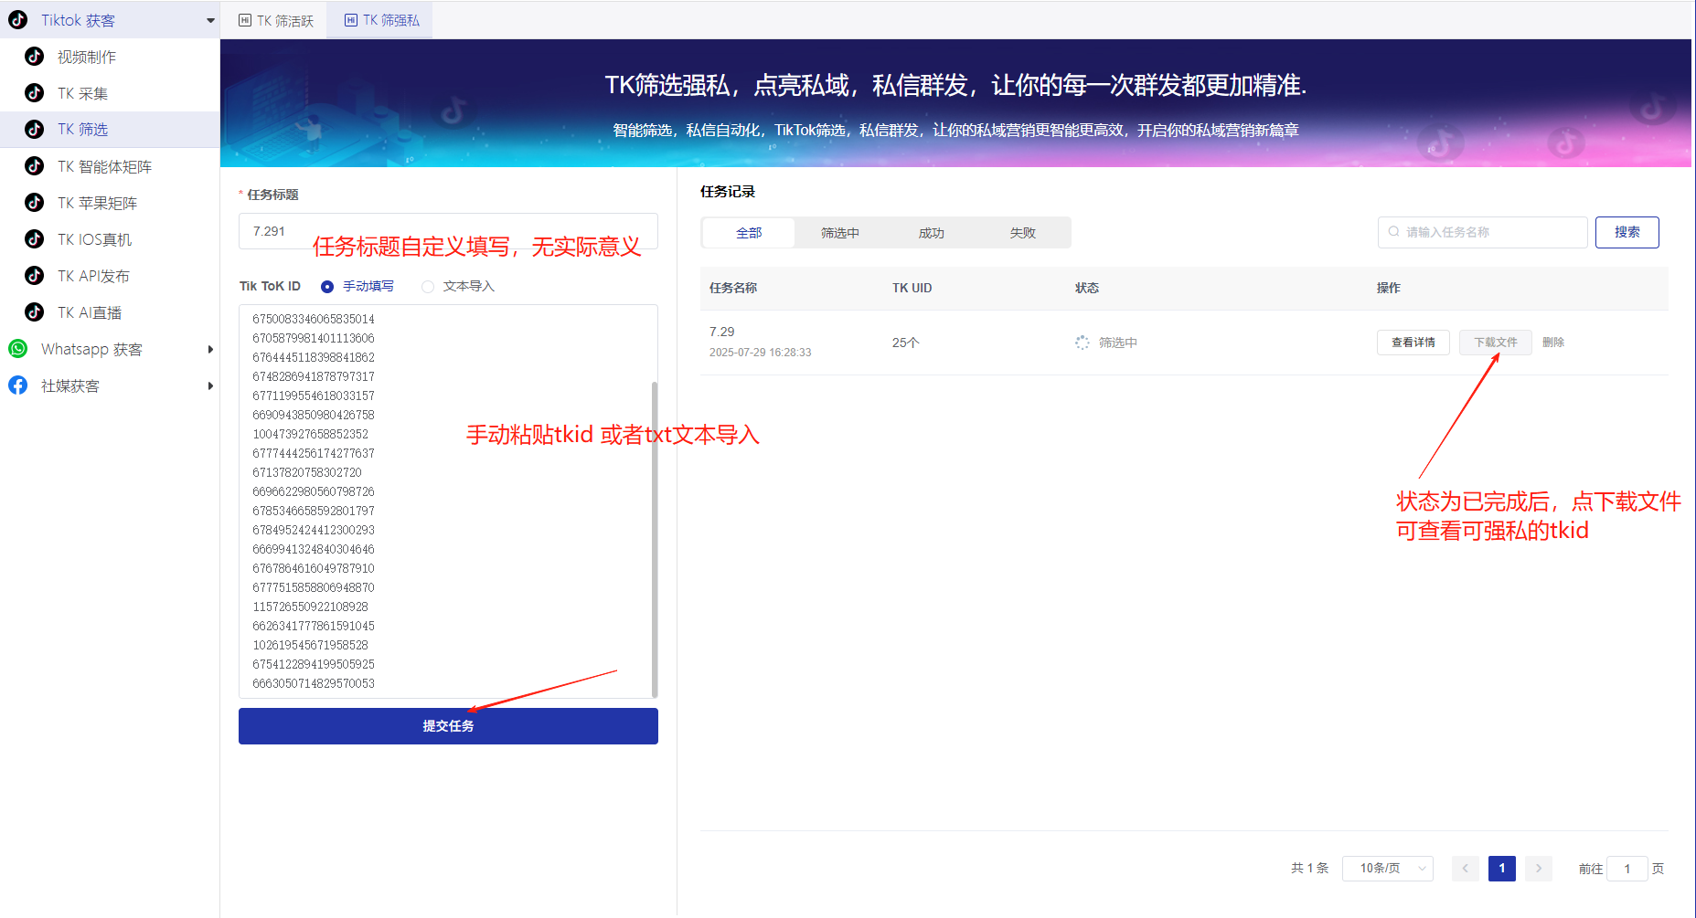Click the Facebook 社媒获客 icon
This screenshot has height=918, width=1696.
17,385
